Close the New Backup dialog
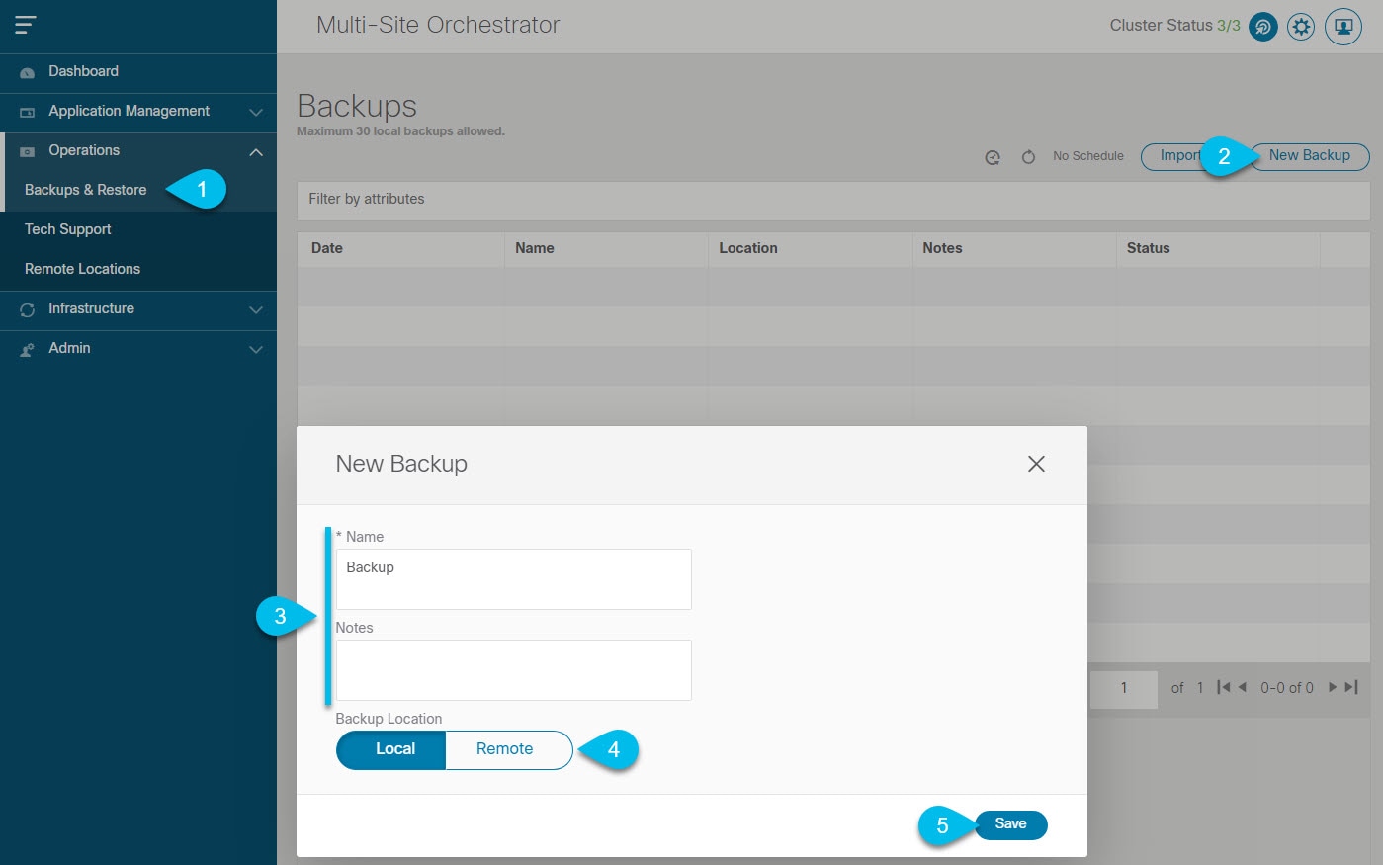The image size is (1383, 865). [x=1036, y=464]
